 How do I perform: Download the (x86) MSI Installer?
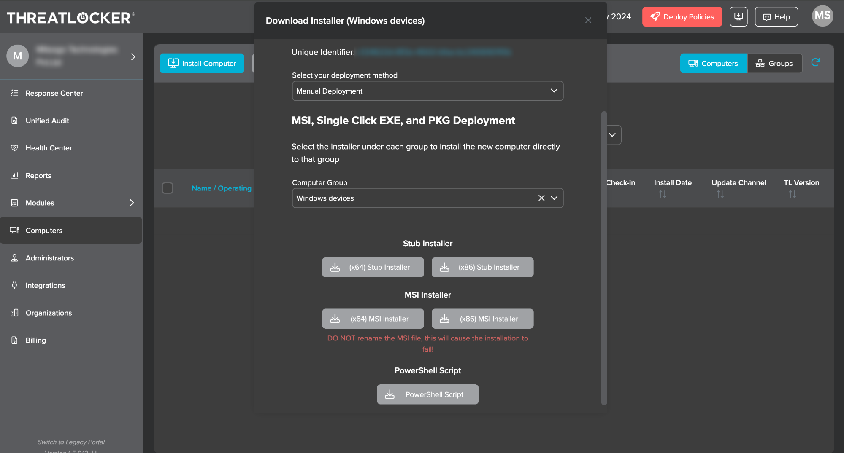point(482,319)
